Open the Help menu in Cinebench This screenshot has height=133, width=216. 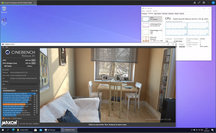point(6,47)
